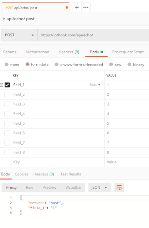The width and height of the screenshot is (149, 228).
Task: Open the response Body tab
Action: [6, 174]
